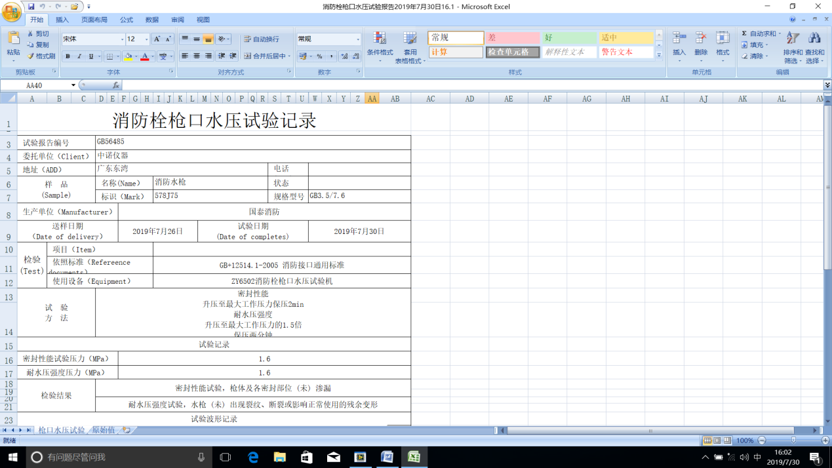
Task: Toggle Wrap Text (自动换行)
Action: pyautogui.click(x=261, y=39)
